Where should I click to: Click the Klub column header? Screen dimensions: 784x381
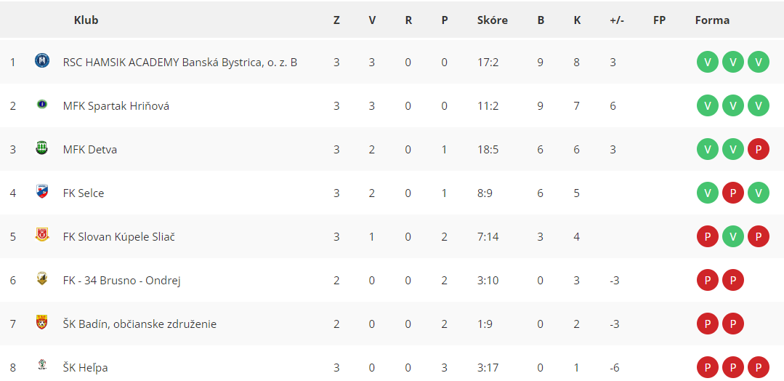[86, 20]
